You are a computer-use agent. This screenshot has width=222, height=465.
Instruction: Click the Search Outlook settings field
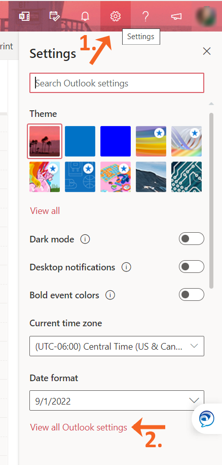[x=117, y=83]
